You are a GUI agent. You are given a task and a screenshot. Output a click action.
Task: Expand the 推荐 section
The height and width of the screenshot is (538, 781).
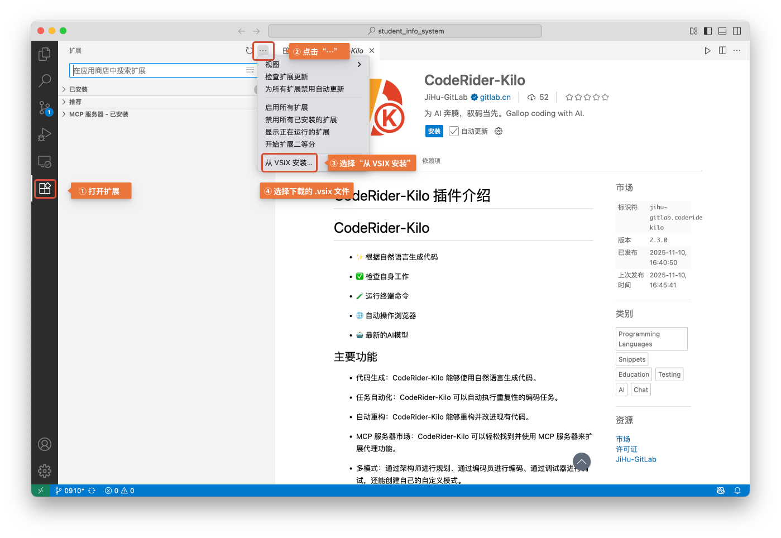(x=75, y=102)
